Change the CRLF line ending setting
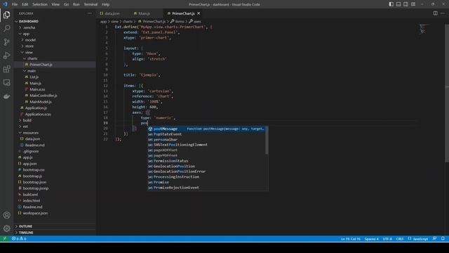Image resolution: width=449 pixels, height=253 pixels. tap(400, 239)
